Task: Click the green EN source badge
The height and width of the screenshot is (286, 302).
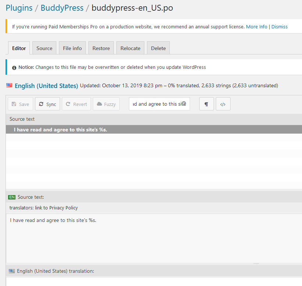Action: click(x=12, y=197)
